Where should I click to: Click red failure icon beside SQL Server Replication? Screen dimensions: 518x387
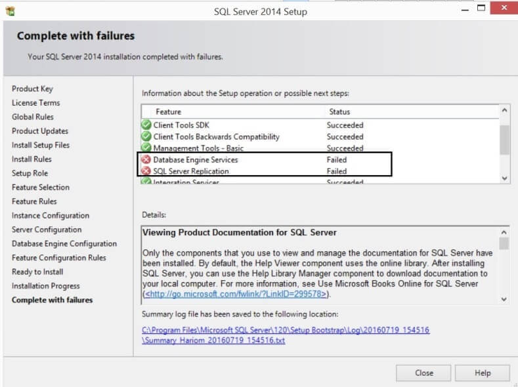pos(146,171)
